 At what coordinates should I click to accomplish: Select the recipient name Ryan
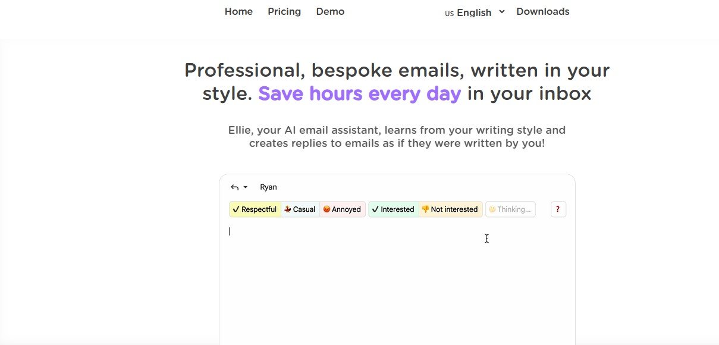pos(268,187)
